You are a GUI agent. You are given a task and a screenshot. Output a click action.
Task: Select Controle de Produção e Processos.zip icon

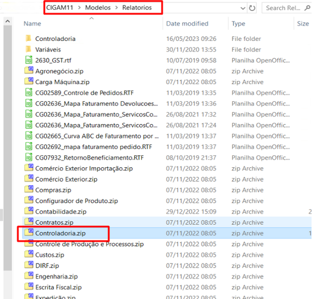point(28,244)
